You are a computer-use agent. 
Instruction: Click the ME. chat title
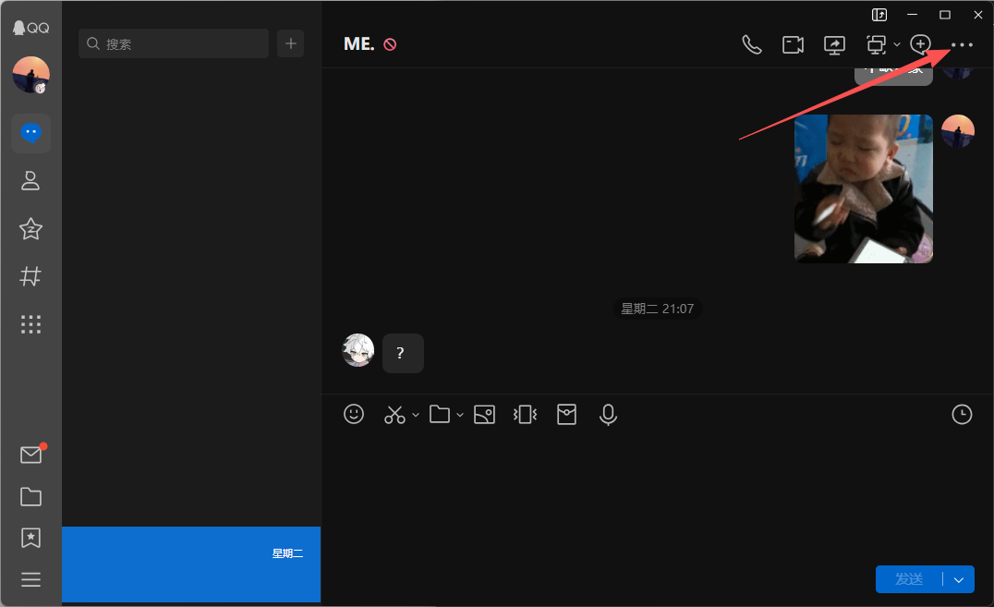coord(358,43)
